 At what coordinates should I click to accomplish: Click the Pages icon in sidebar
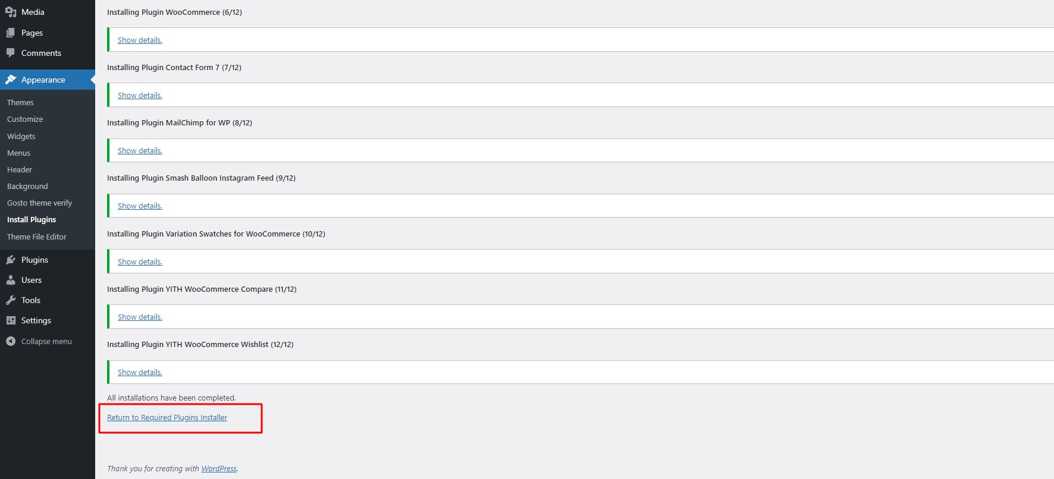[11, 33]
